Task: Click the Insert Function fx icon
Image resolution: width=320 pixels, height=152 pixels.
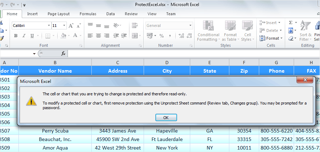Action: tap(63, 54)
